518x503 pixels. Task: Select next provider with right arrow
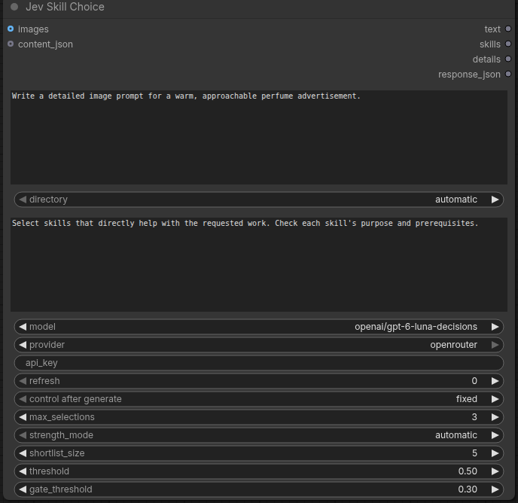pos(495,345)
